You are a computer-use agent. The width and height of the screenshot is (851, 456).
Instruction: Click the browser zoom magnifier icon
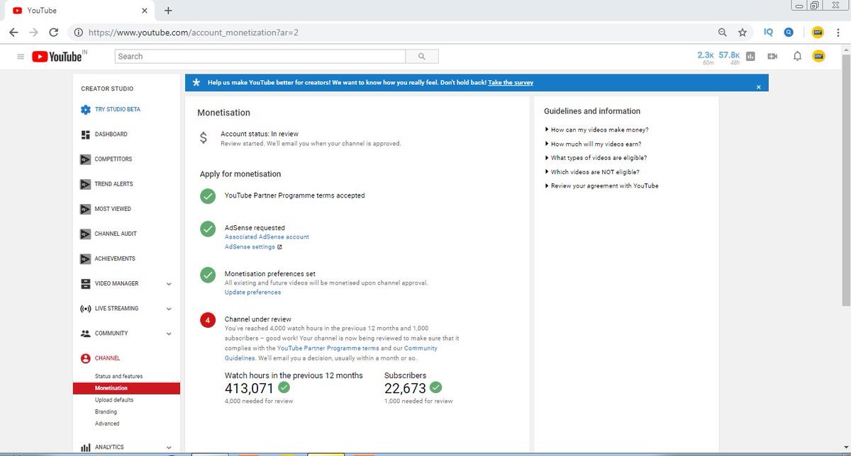pos(723,32)
